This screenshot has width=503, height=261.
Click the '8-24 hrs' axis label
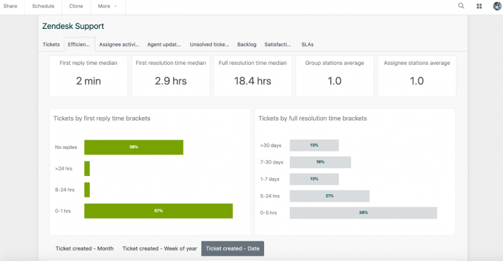pyautogui.click(x=65, y=190)
